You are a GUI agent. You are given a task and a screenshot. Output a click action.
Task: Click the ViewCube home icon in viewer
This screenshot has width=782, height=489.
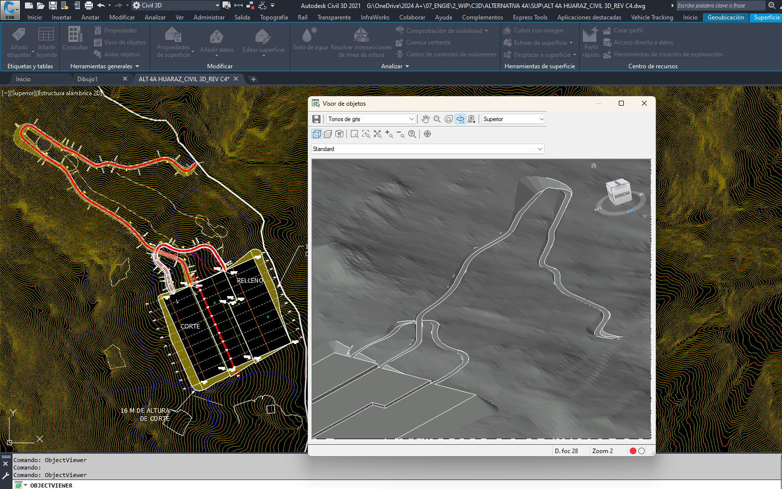pos(594,165)
